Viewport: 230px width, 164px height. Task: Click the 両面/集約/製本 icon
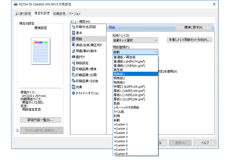[73, 51]
